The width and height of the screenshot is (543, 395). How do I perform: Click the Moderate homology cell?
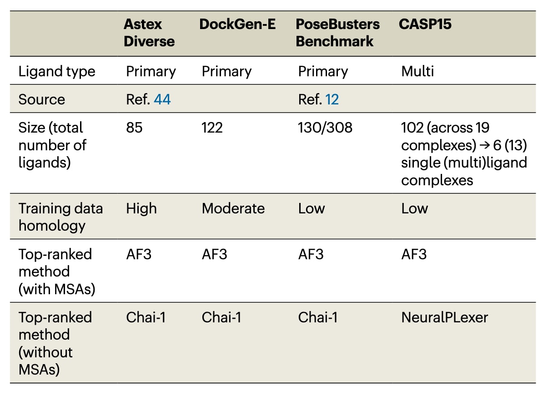233,208
